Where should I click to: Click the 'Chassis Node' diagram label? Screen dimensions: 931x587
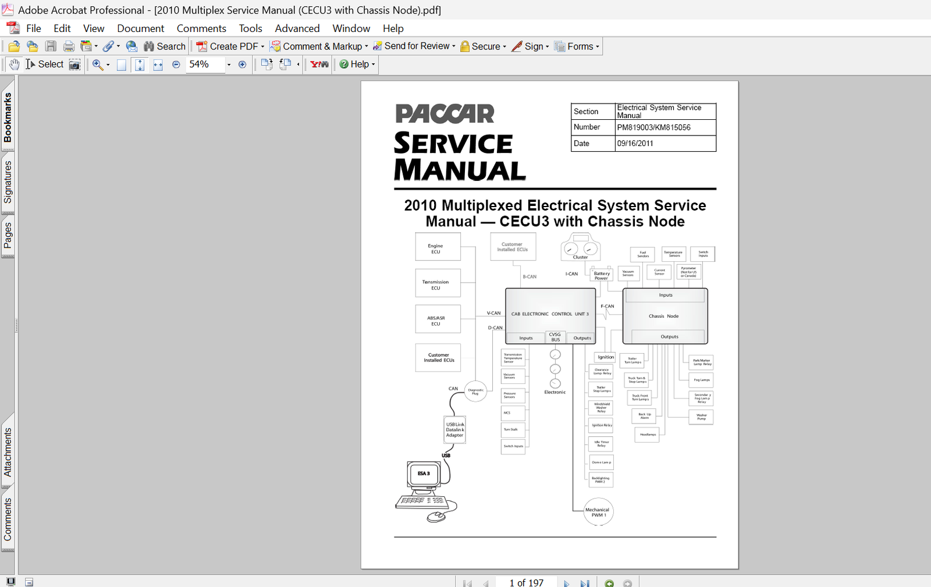pyautogui.click(x=663, y=316)
